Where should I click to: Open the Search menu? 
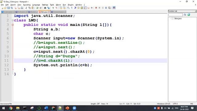pyautogui.click(x=13, y=5)
